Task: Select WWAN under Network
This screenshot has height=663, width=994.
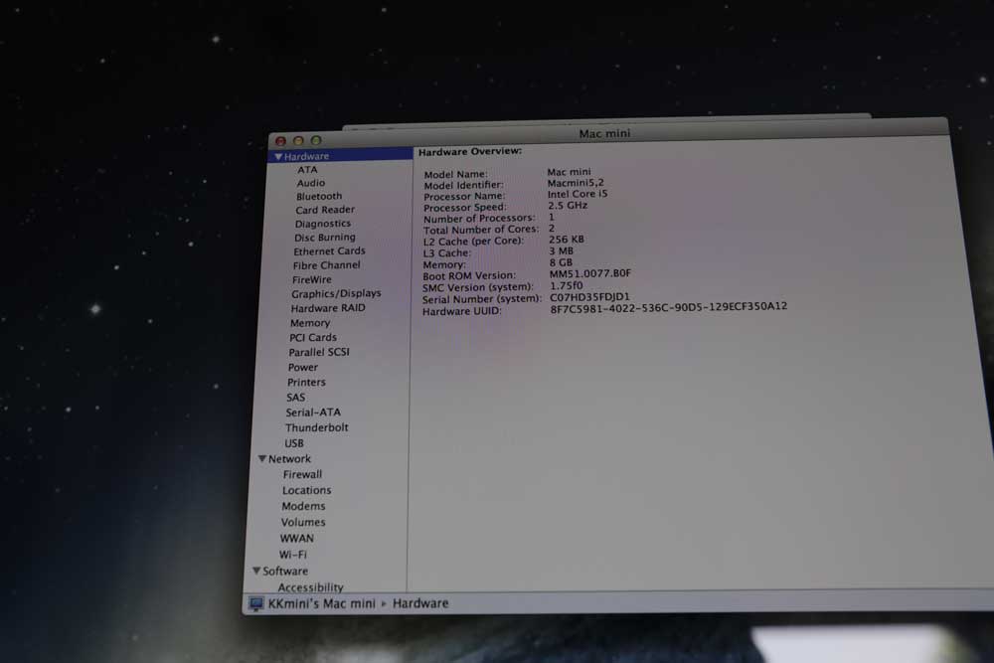Action: click(296, 539)
